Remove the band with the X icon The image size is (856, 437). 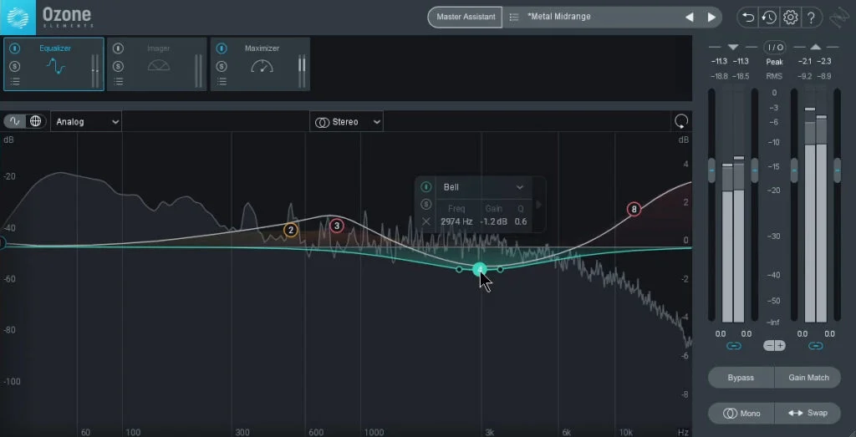click(426, 221)
